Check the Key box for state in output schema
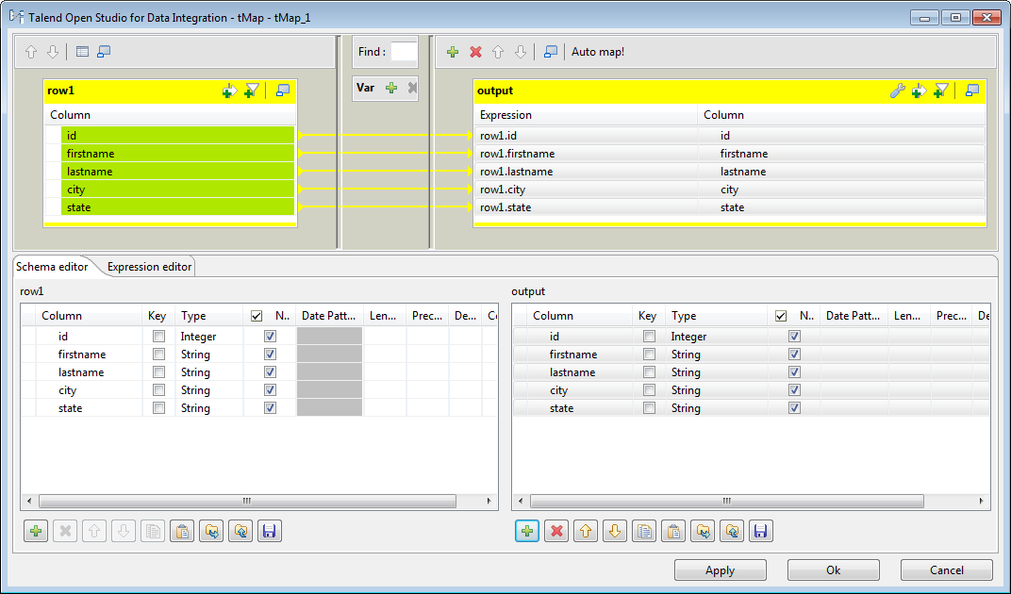The height and width of the screenshot is (594, 1011). click(649, 408)
